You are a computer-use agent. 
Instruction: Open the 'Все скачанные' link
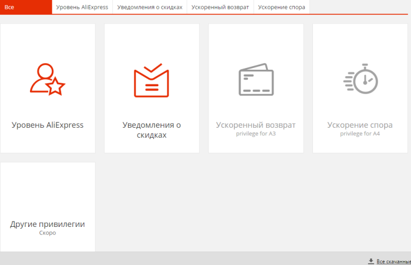(393, 261)
